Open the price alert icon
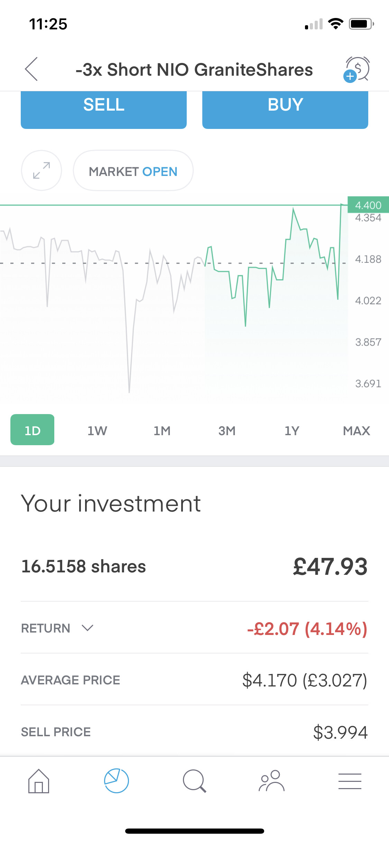The height and width of the screenshot is (842, 389). [357, 69]
